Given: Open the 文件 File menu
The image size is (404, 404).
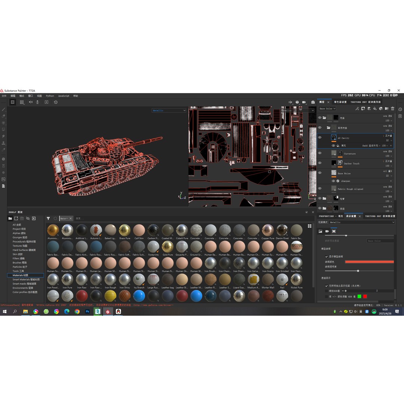Looking at the screenshot, I should tap(4, 96).
